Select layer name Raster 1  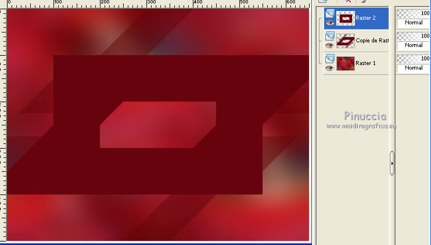pyautogui.click(x=365, y=63)
